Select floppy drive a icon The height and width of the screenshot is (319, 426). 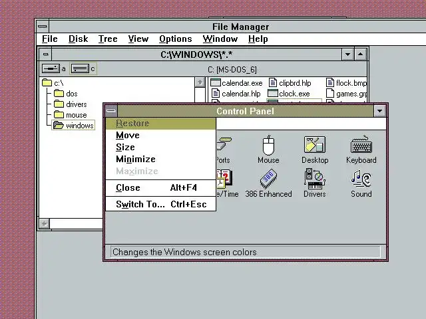click(x=51, y=68)
